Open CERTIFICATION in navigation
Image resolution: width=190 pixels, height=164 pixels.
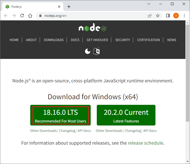pyautogui.click(x=149, y=40)
